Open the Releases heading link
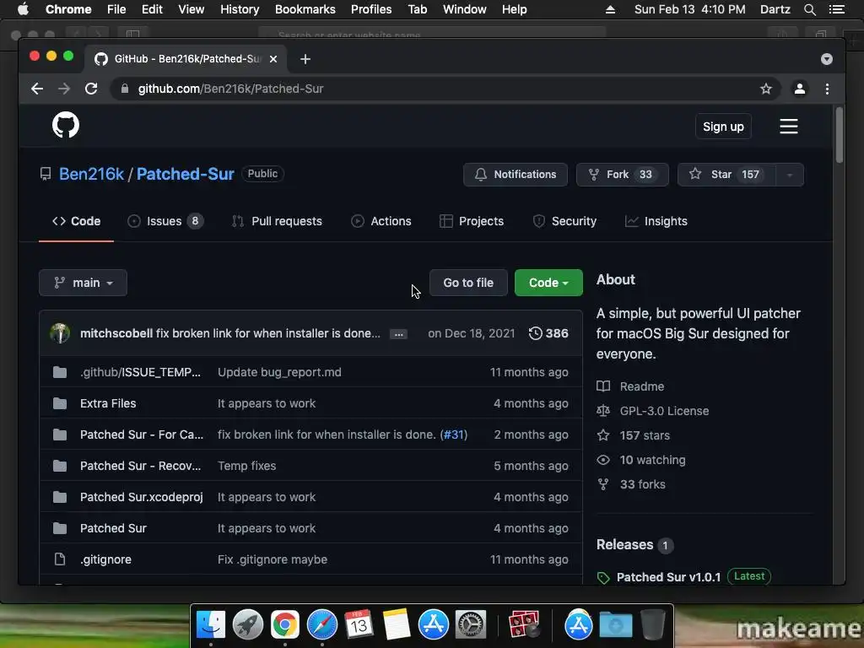Image resolution: width=864 pixels, height=648 pixels. click(624, 544)
